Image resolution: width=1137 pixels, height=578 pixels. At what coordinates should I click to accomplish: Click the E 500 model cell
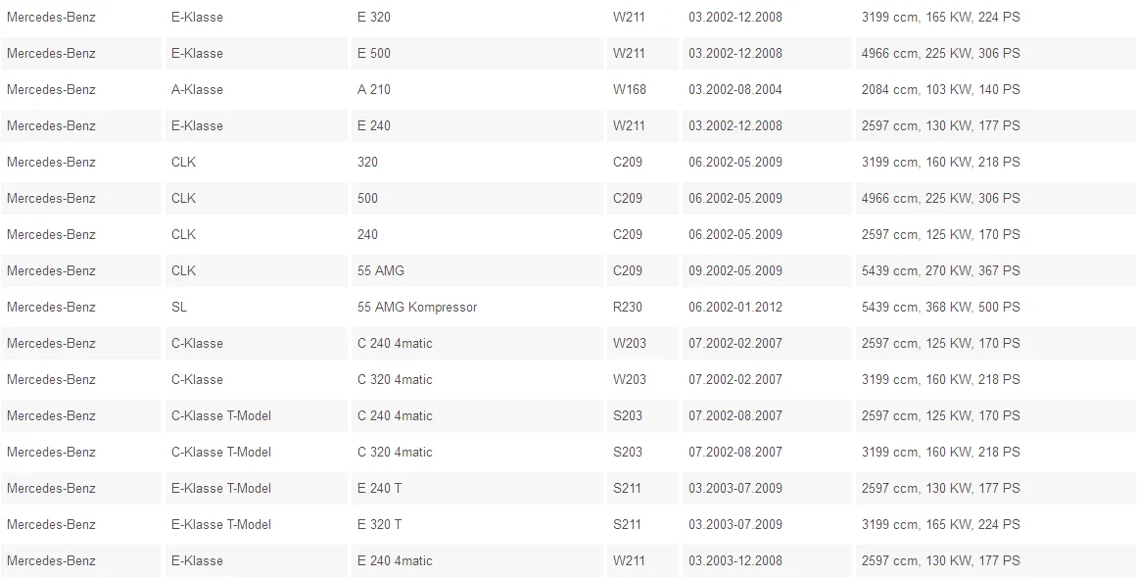click(477, 53)
